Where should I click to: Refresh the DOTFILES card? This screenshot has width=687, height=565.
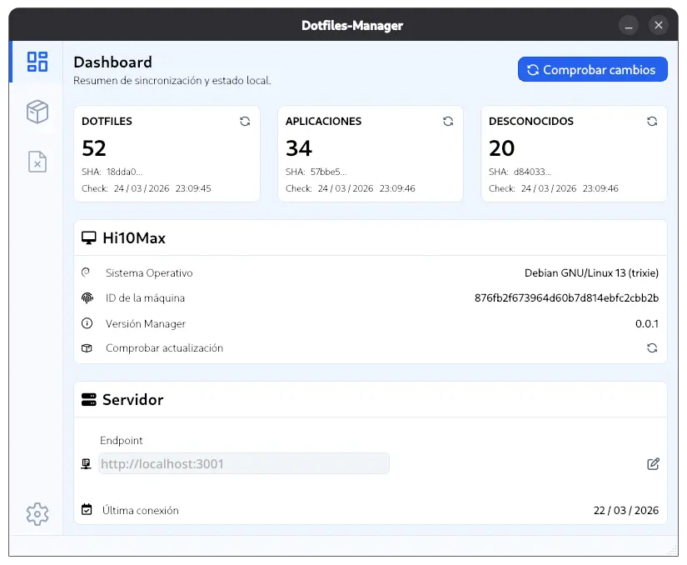coord(245,121)
